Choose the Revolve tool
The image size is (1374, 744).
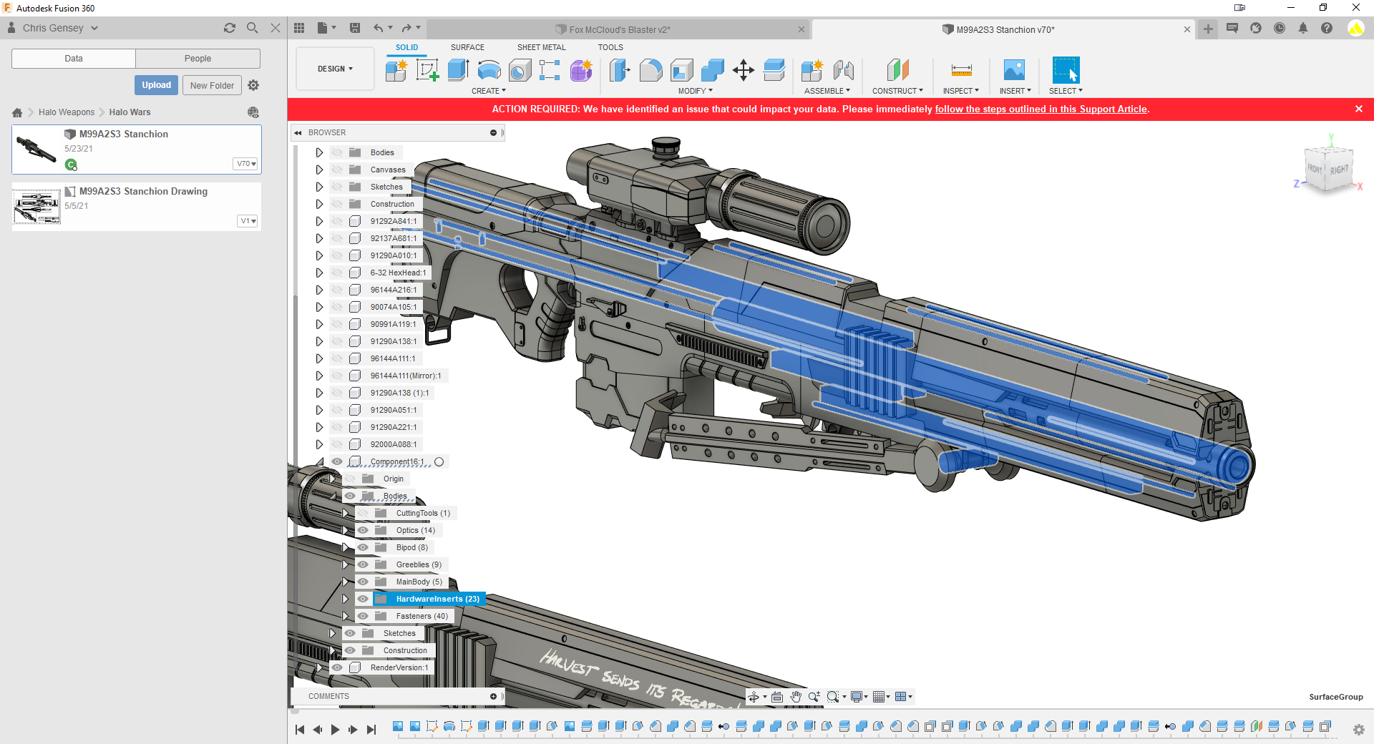coord(489,70)
